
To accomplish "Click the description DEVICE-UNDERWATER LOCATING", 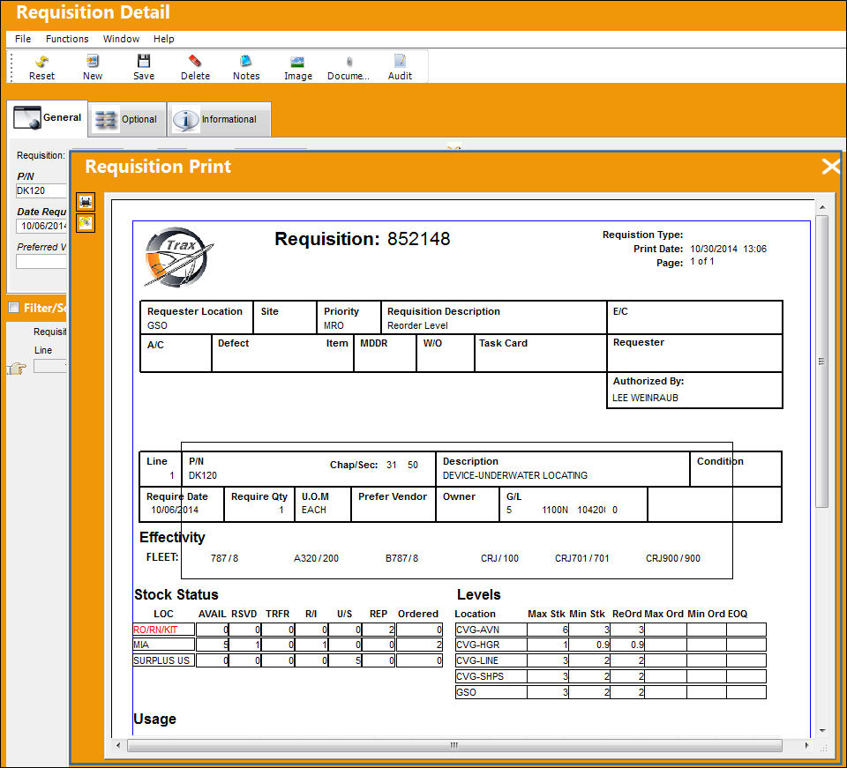I will (x=514, y=475).
